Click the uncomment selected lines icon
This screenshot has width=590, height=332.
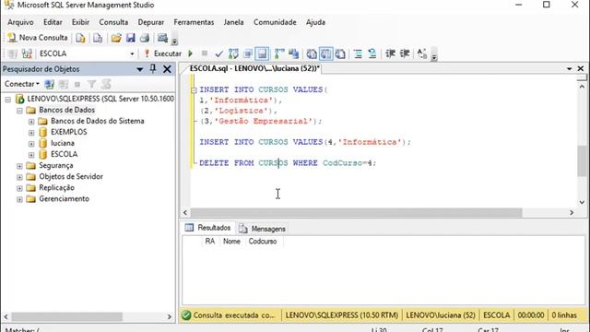[372, 53]
